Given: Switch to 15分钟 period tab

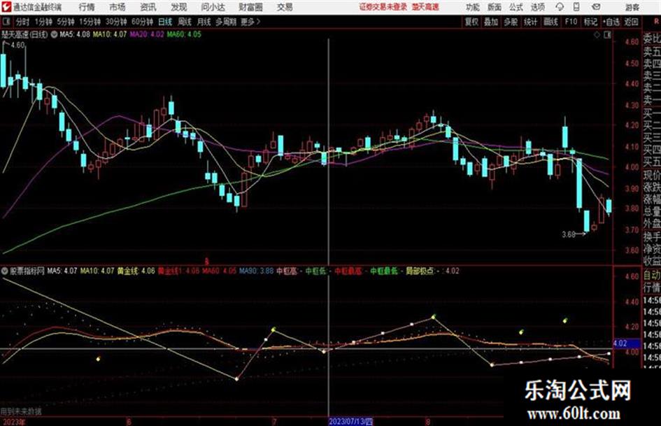Looking at the screenshot, I should click(90, 22).
